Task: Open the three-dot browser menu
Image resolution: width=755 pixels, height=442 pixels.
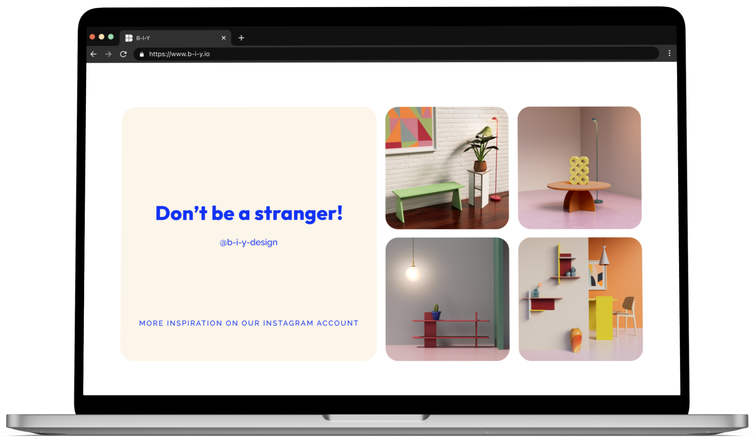Action: tap(669, 53)
